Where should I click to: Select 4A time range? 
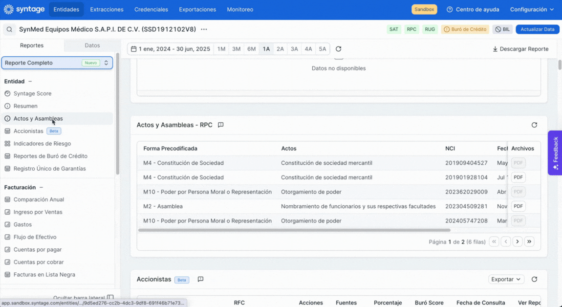308,49
